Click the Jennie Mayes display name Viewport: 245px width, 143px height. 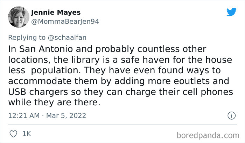(x=56, y=12)
